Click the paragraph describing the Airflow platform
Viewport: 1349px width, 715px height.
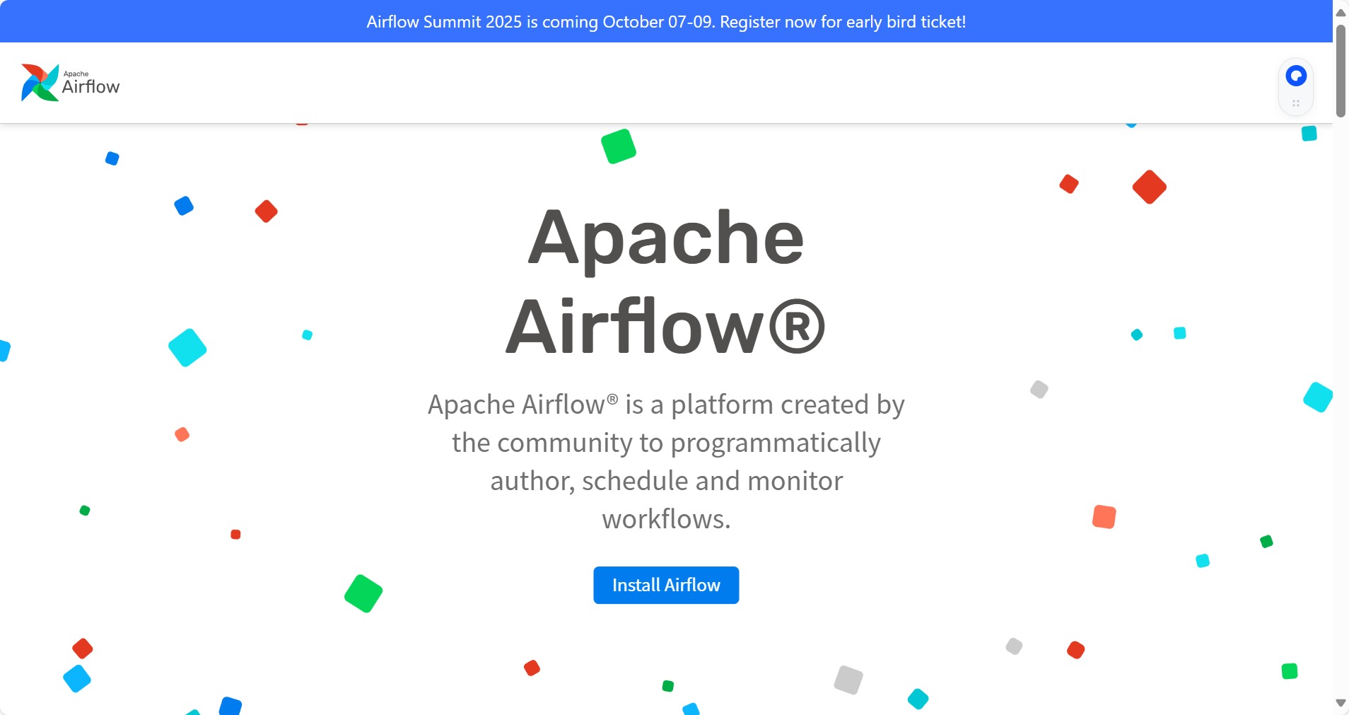(x=666, y=461)
